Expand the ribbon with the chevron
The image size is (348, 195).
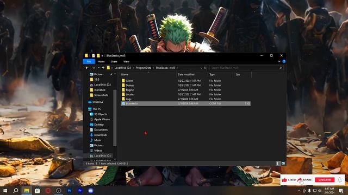point(279,61)
